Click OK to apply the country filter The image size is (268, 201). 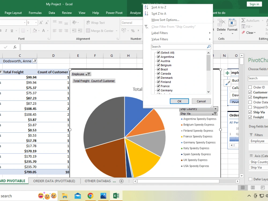pyautogui.click(x=179, y=101)
